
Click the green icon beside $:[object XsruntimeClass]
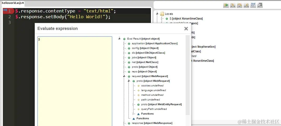point(167,19)
